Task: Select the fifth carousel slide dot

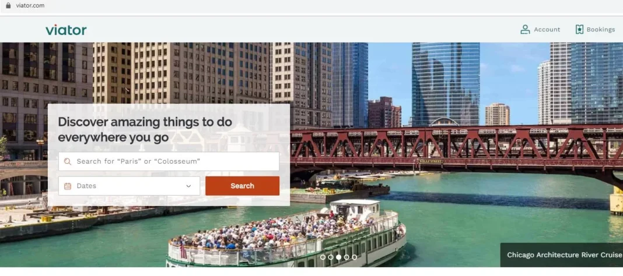Action: pos(355,257)
